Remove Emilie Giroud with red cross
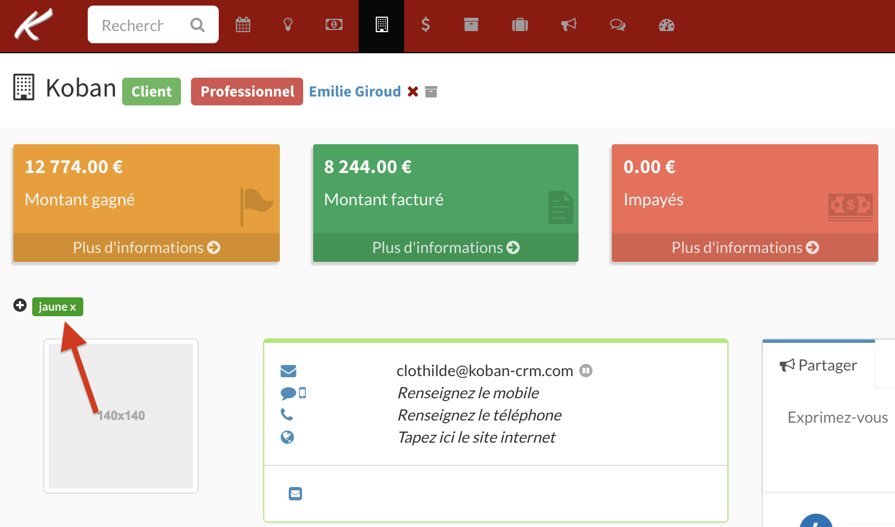The width and height of the screenshot is (895, 527). pos(413,92)
